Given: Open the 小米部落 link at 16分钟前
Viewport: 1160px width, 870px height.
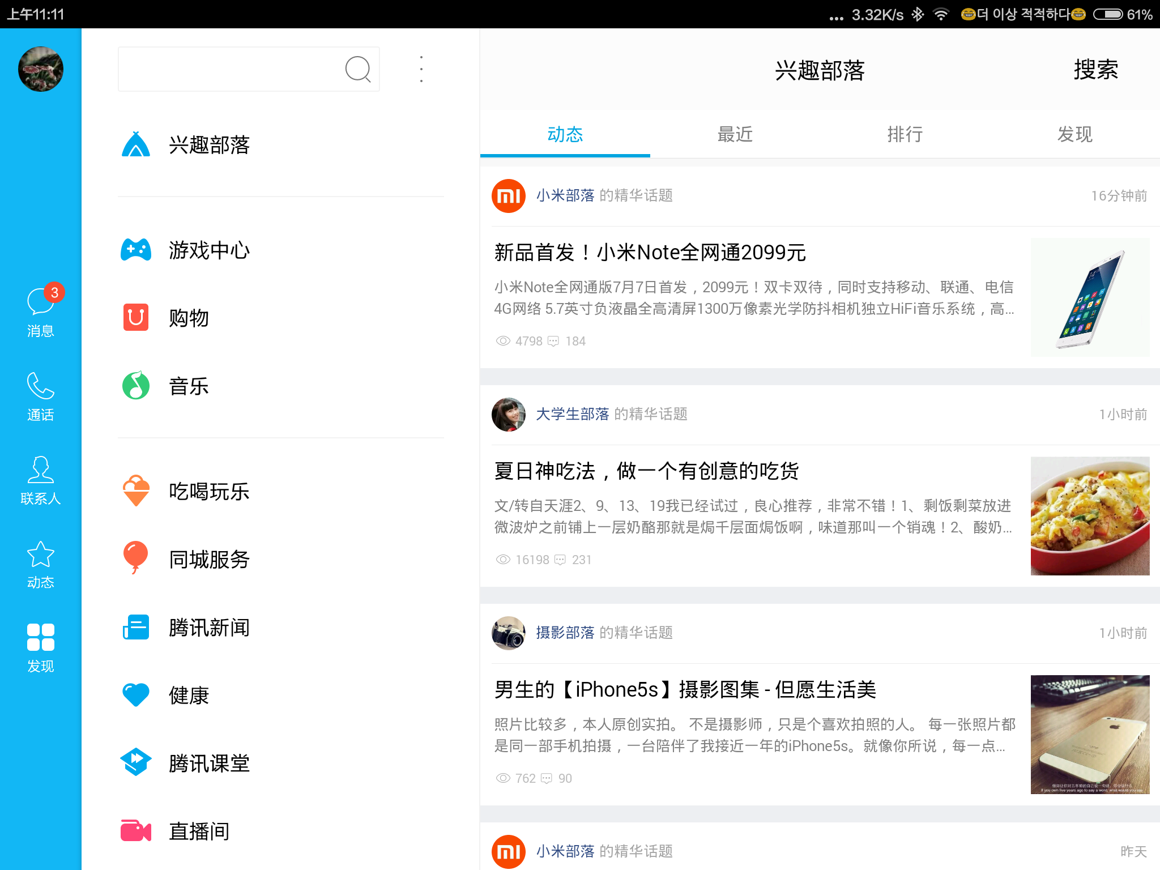Looking at the screenshot, I should click(565, 196).
